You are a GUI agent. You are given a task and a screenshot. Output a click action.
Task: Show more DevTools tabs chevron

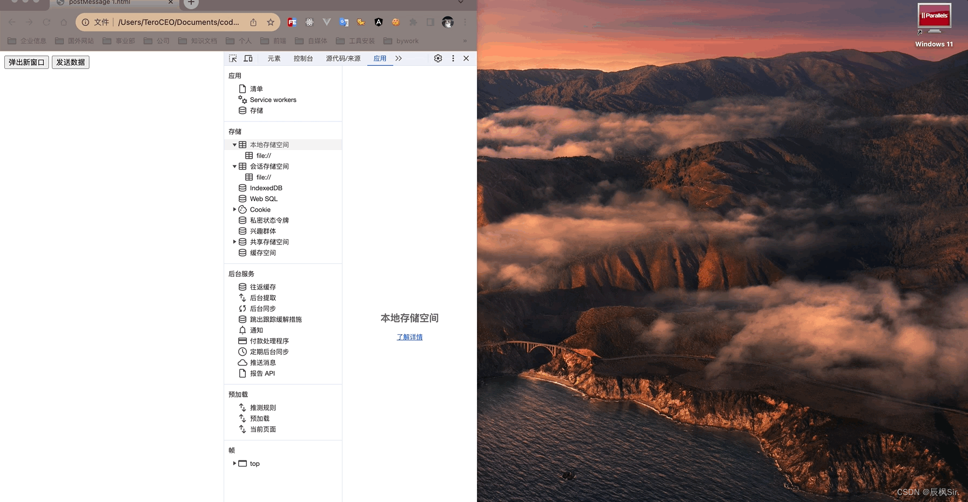coord(399,58)
